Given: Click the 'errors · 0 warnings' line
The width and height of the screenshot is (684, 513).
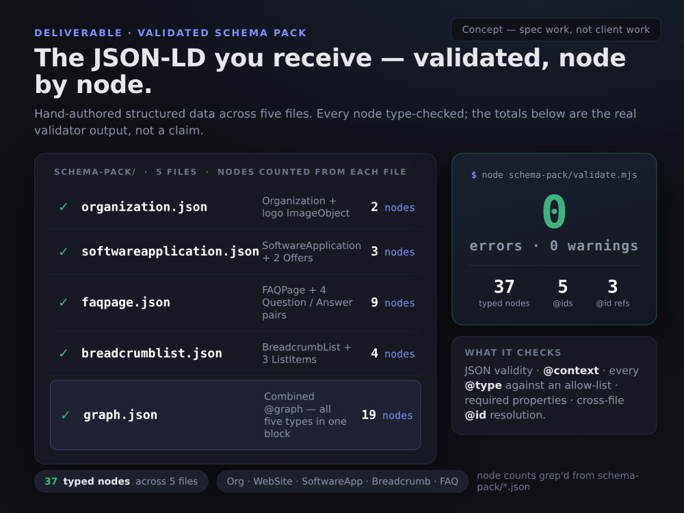Looking at the screenshot, I should click(x=554, y=246).
